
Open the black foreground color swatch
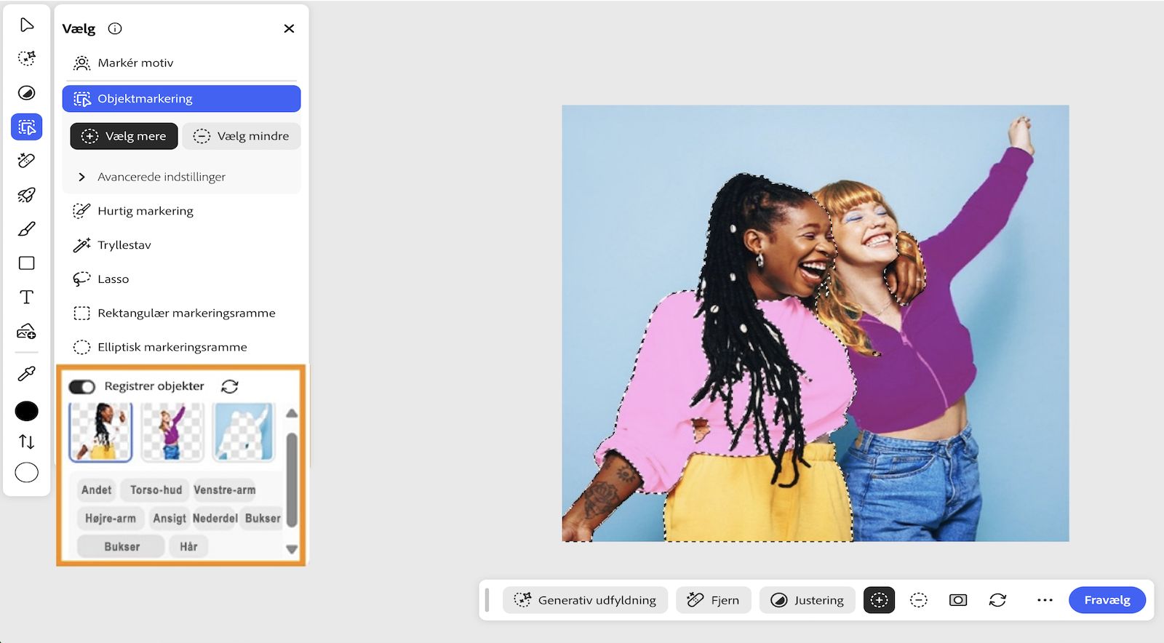27,411
